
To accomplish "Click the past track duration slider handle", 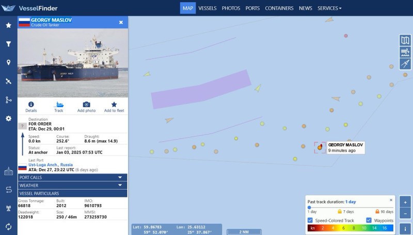I will pyautogui.click(x=309, y=207).
